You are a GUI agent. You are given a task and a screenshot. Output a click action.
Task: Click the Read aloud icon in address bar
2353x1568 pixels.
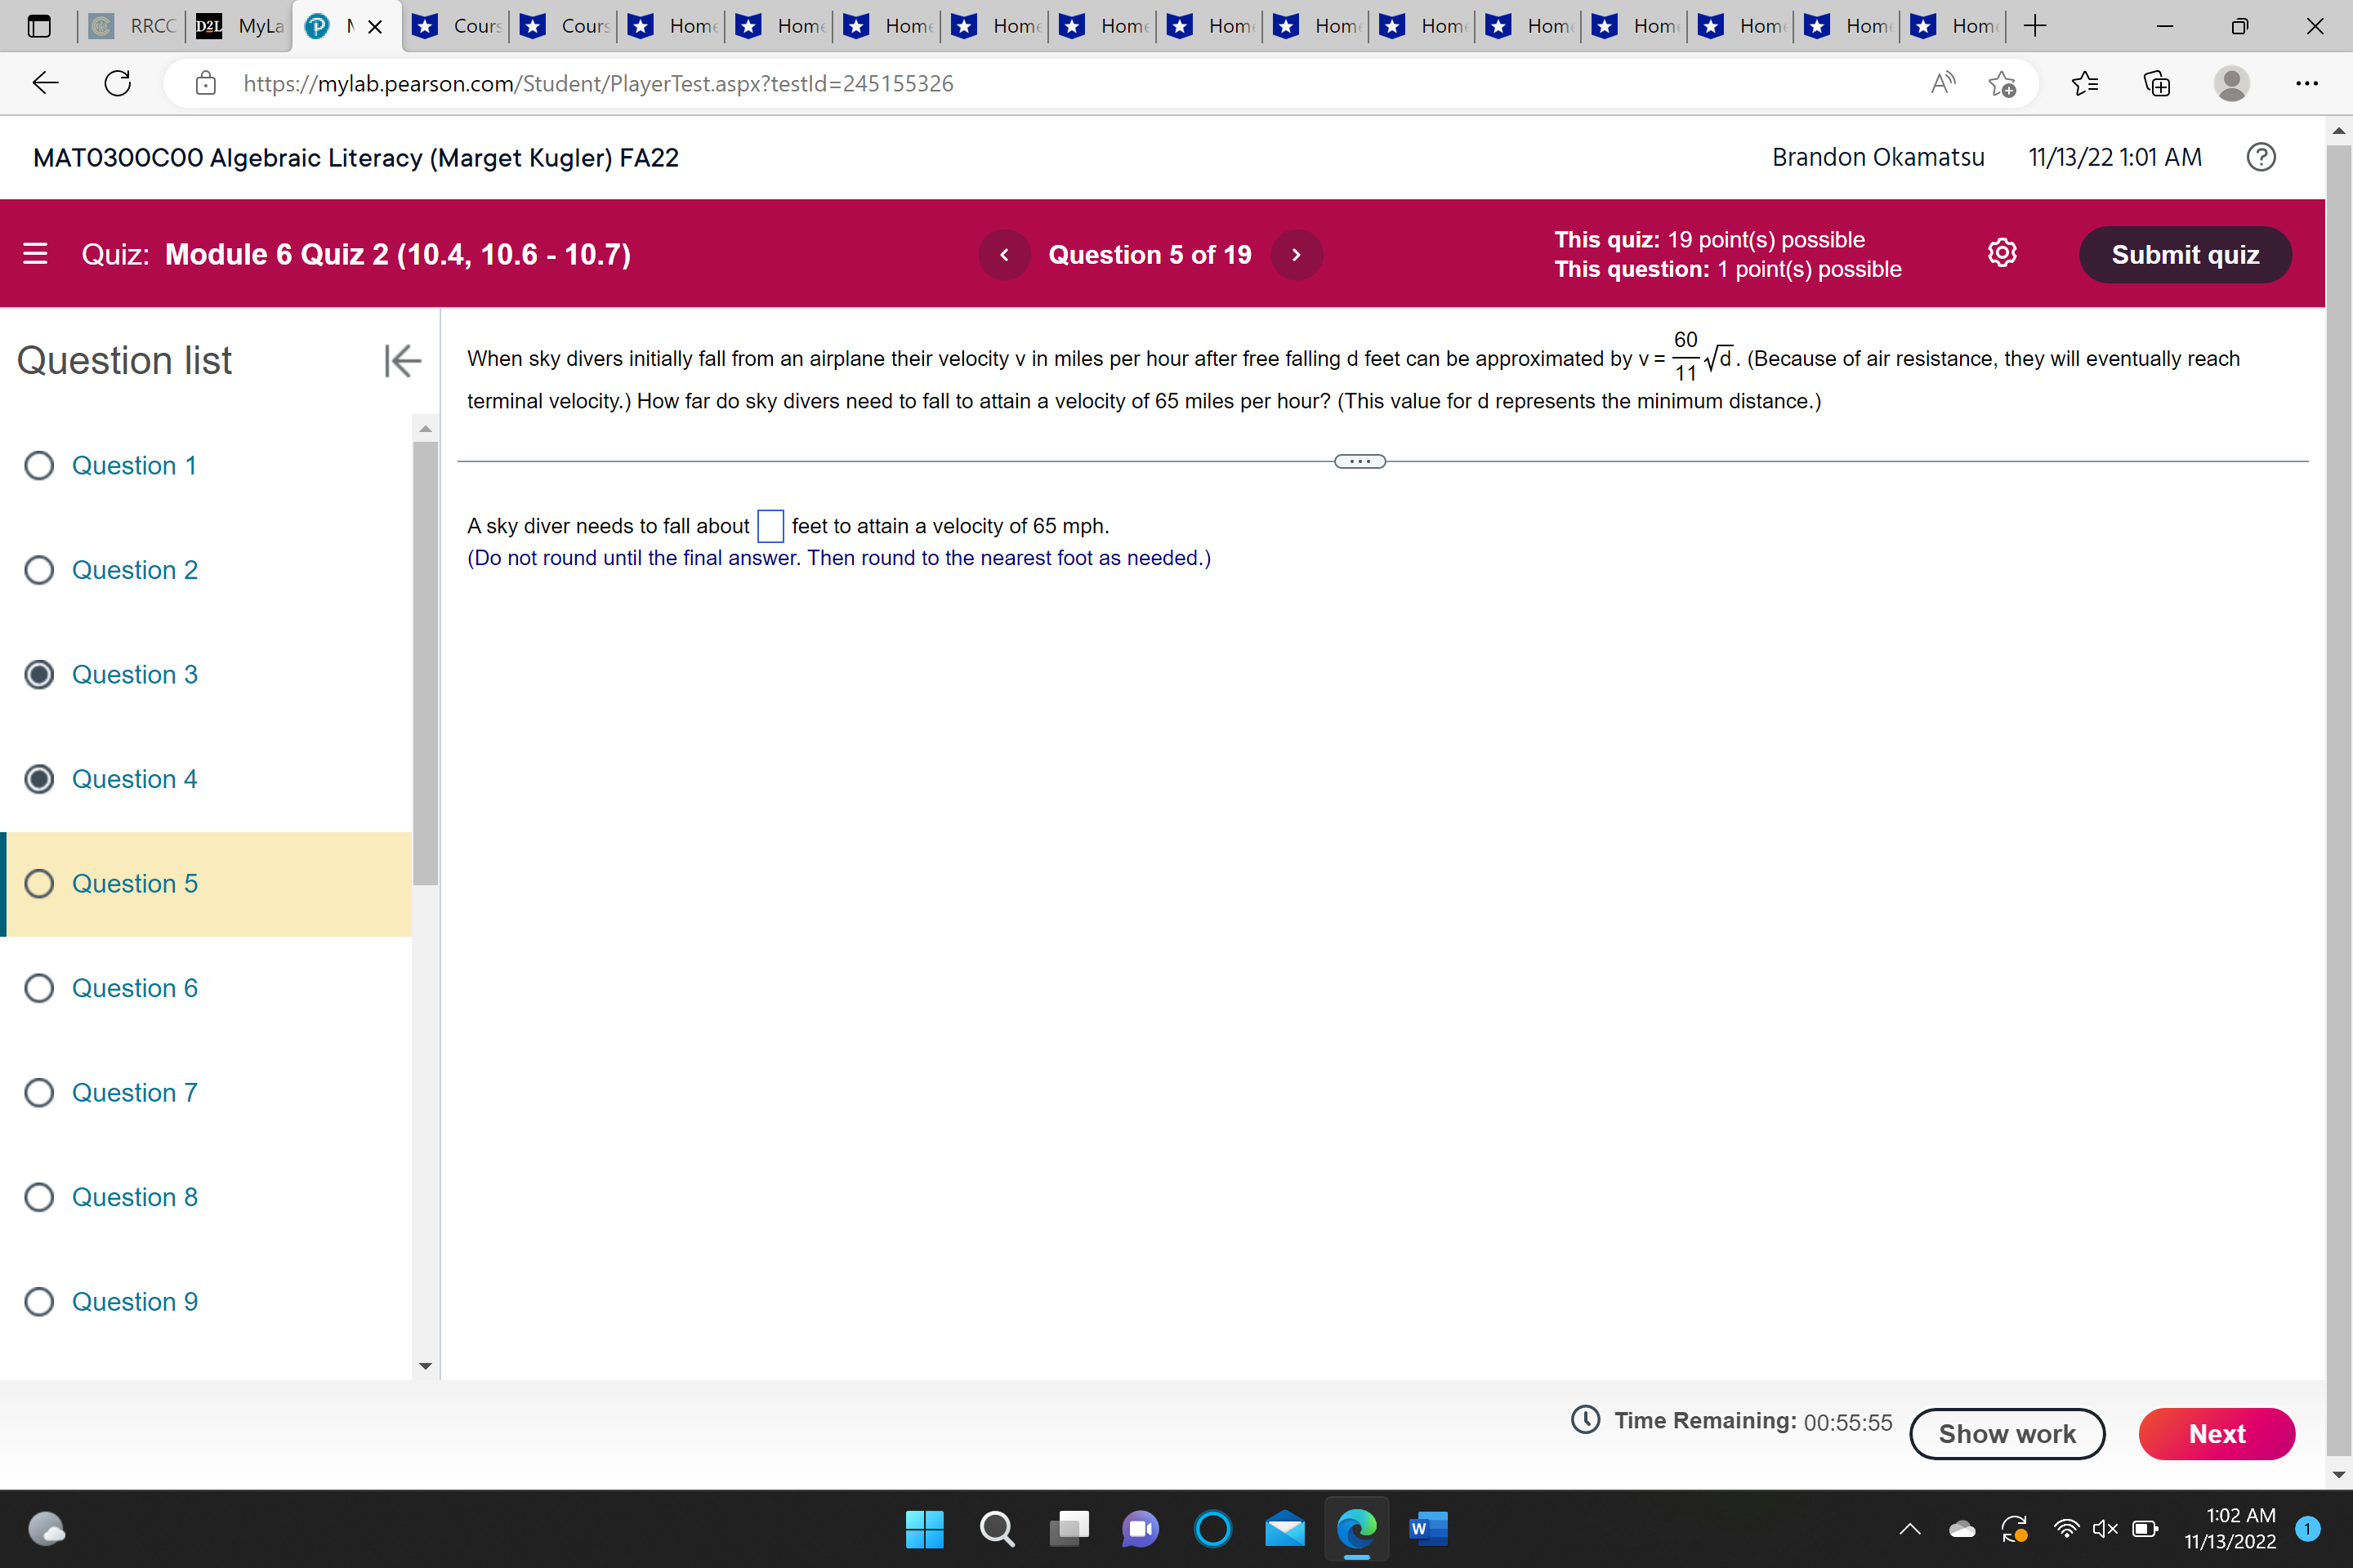(x=1942, y=83)
